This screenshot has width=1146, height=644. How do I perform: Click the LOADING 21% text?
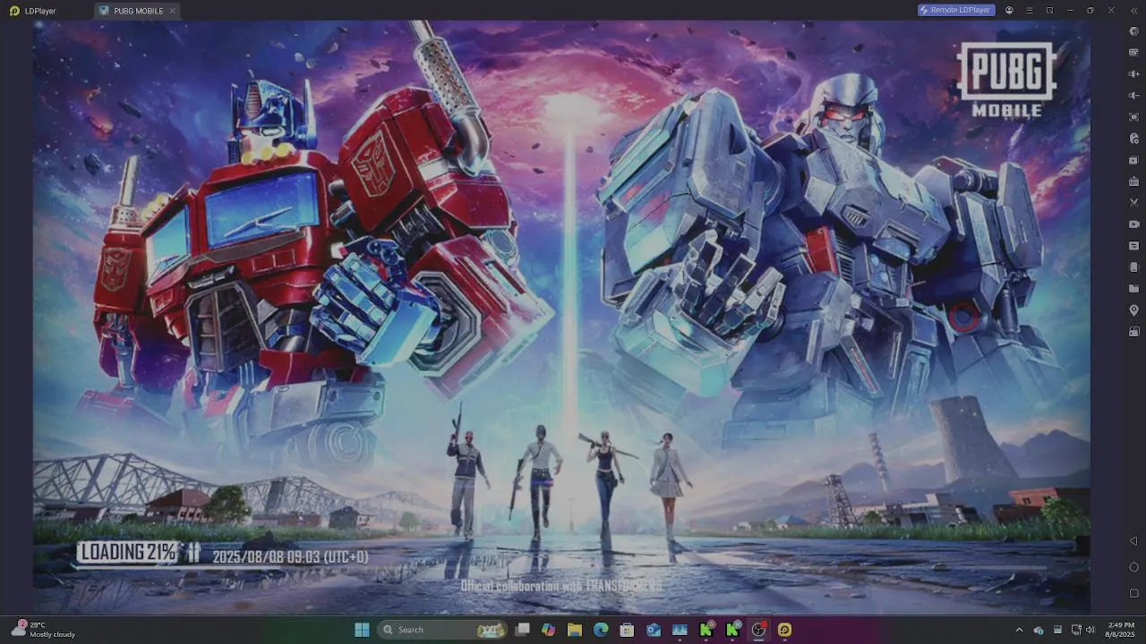click(127, 553)
